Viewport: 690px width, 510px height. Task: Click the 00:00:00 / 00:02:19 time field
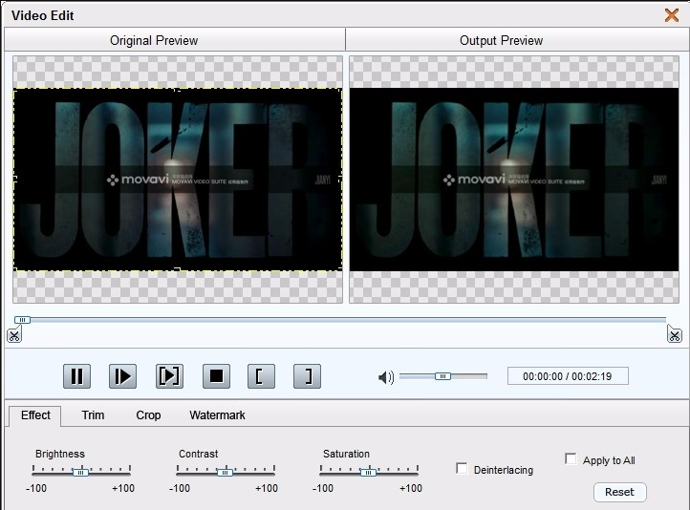tap(568, 376)
